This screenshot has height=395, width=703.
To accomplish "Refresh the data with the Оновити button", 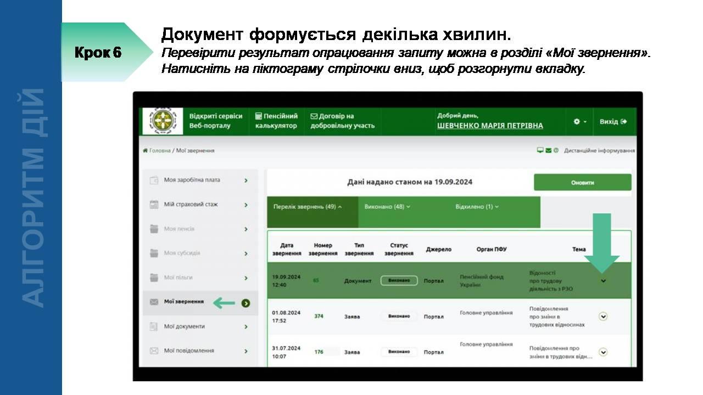I will (582, 183).
